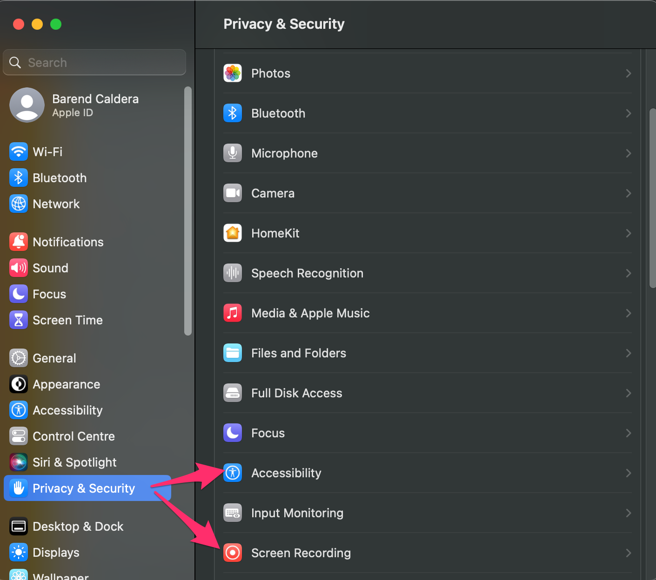Click the chevron on Input Monitoring row
This screenshot has width=656, height=580.
[629, 513]
